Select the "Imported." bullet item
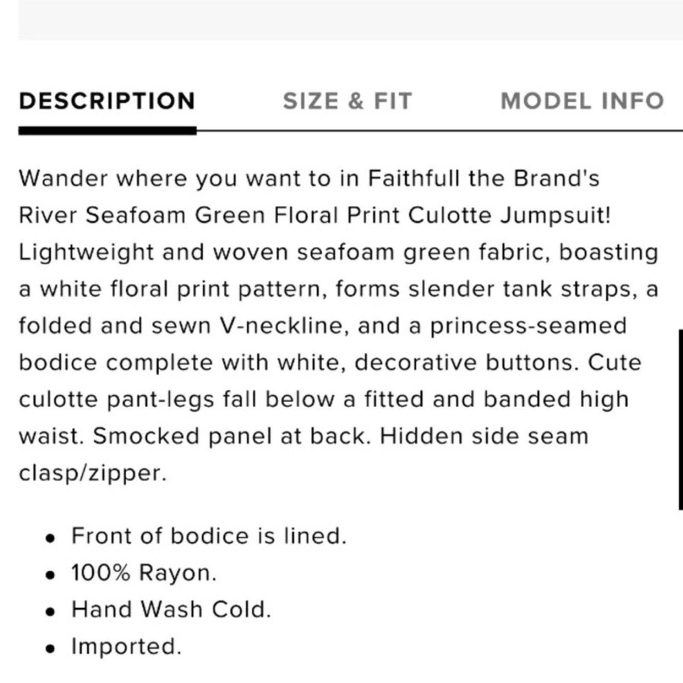683x683 pixels. point(126,646)
